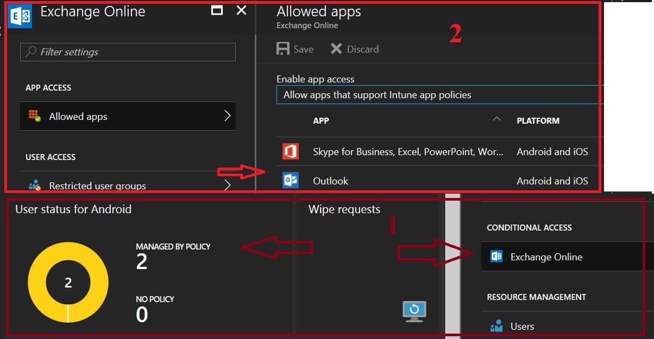The image size is (654, 339).
Task: Expand Allowed apps chevron arrow
Action: point(228,116)
